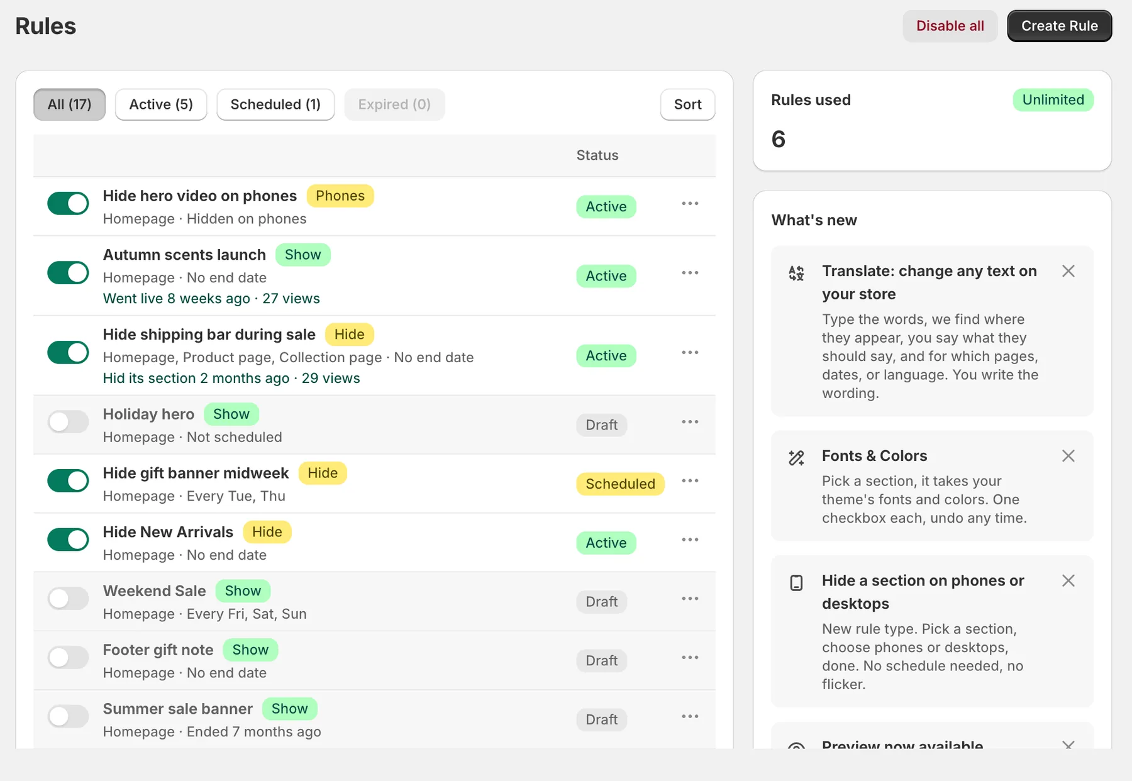Click the Translate language icon

pos(796,273)
